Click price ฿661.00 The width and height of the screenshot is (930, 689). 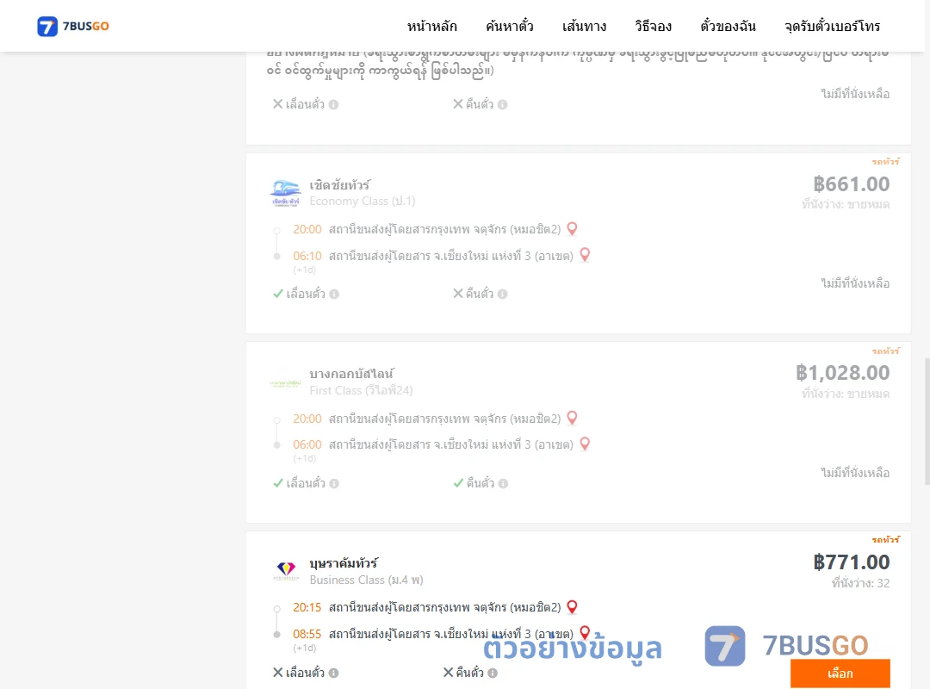click(851, 184)
